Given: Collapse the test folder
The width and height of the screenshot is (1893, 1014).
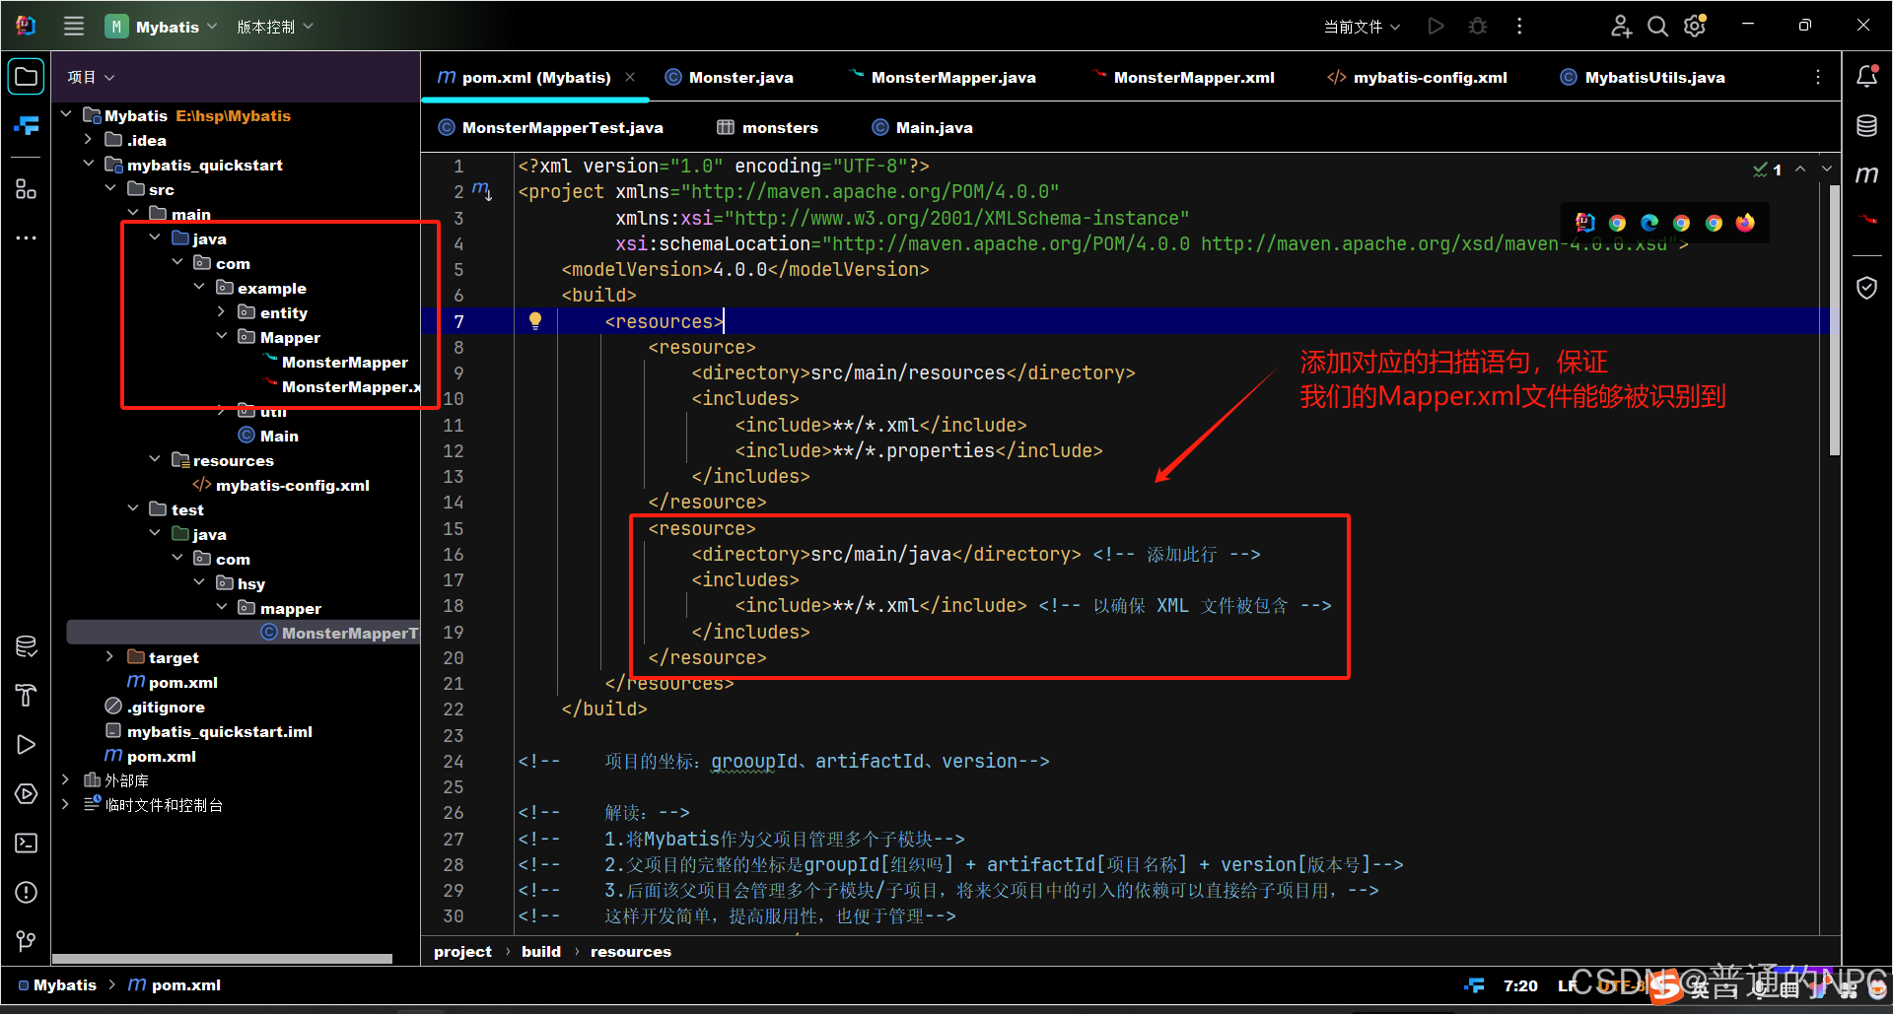Looking at the screenshot, I should [132, 509].
